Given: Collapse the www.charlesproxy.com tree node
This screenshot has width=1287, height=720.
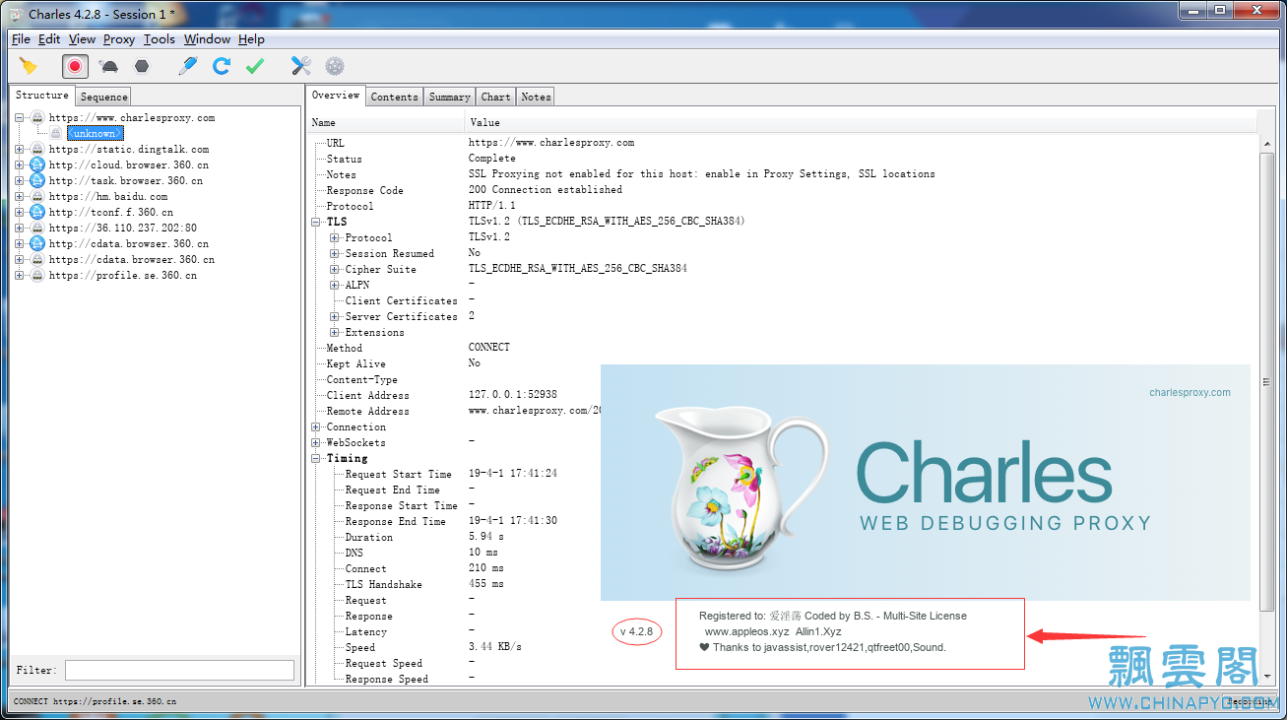Looking at the screenshot, I should (20, 118).
